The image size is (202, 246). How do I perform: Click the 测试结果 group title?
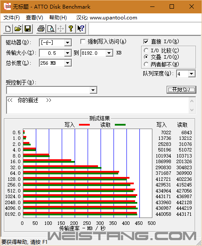pyautogui.click(x=99, y=118)
